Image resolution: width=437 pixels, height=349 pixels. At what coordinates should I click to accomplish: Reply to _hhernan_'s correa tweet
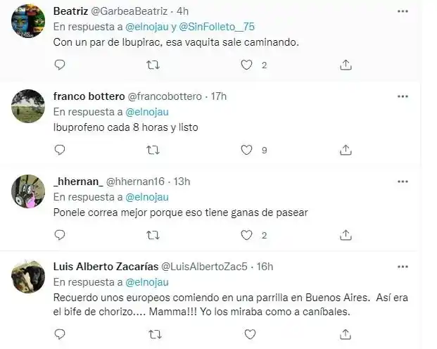[x=60, y=234]
